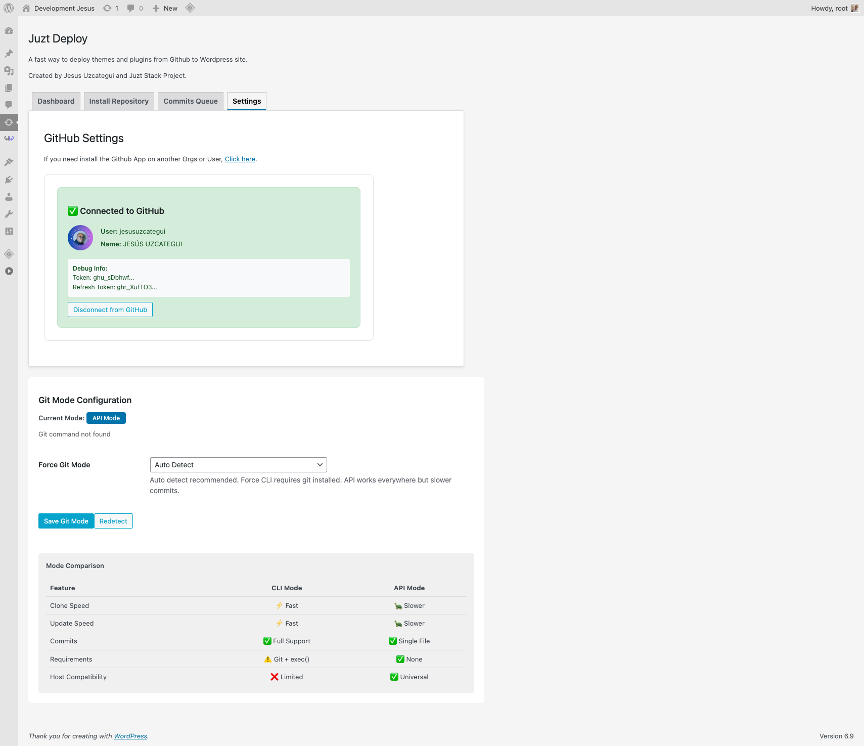Open pending updates in admin bar

[x=111, y=8]
